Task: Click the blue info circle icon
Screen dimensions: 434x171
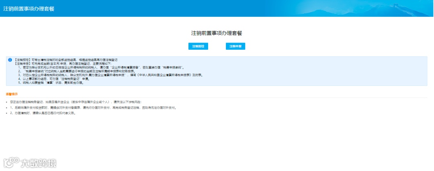Action: (x=10, y=60)
